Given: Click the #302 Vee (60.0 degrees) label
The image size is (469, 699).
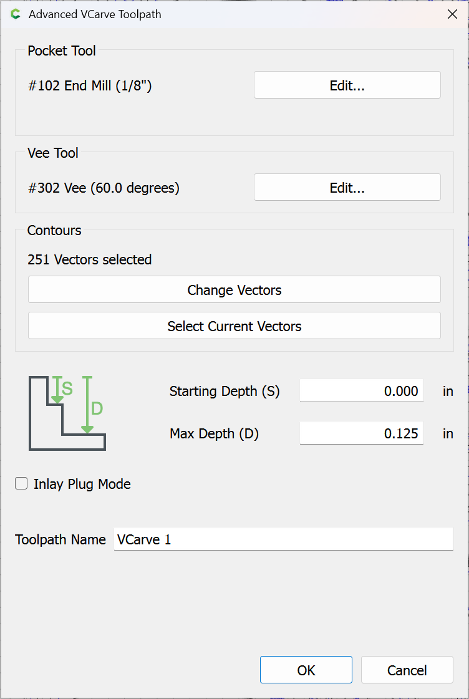Looking at the screenshot, I should tap(104, 188).
